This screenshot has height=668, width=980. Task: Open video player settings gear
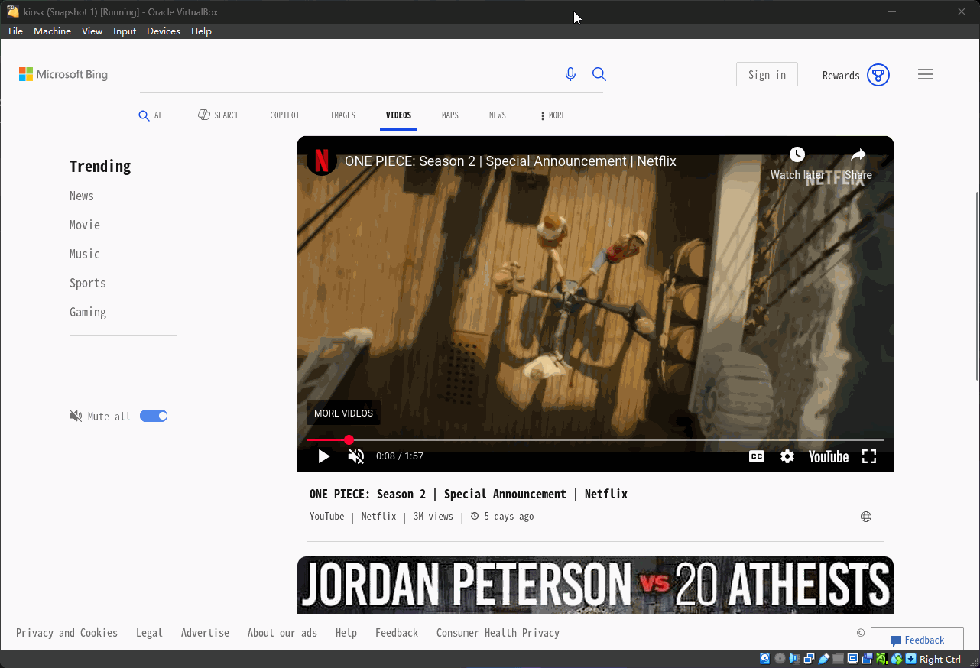click(787, 456)
